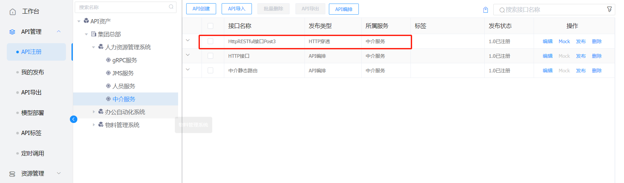624x183 pixels.
Task: Click 发布 for 中介静态路由 row
Action: [x=581, y=70]
